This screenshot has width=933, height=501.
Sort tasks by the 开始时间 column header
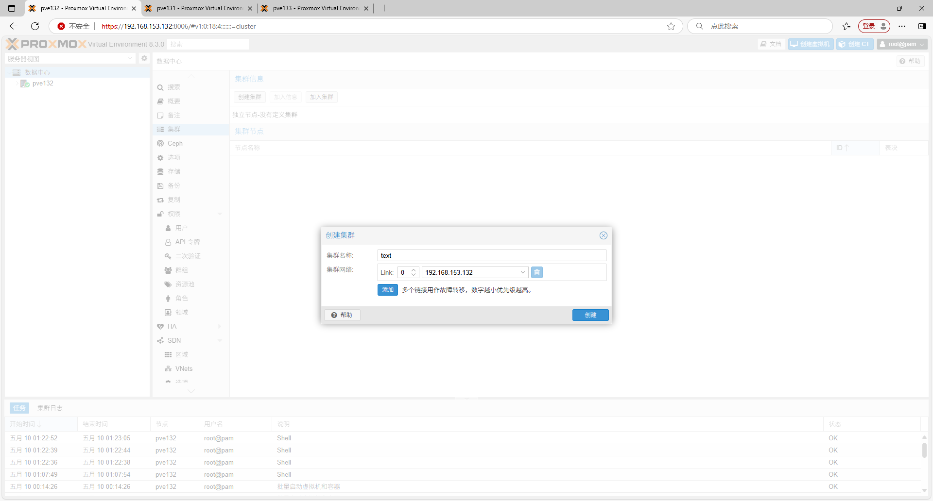[x=41, y=424]
